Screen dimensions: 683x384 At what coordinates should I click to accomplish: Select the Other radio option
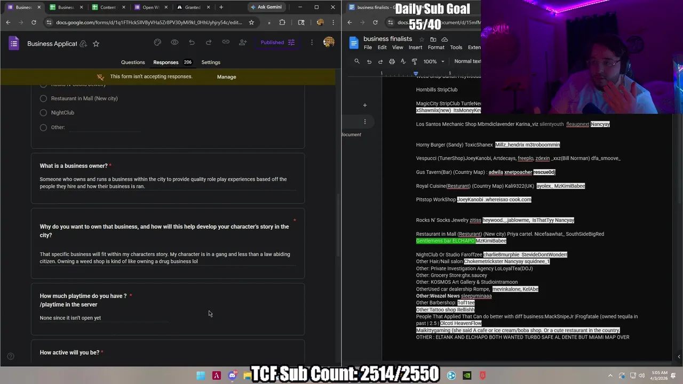[43, 127]
